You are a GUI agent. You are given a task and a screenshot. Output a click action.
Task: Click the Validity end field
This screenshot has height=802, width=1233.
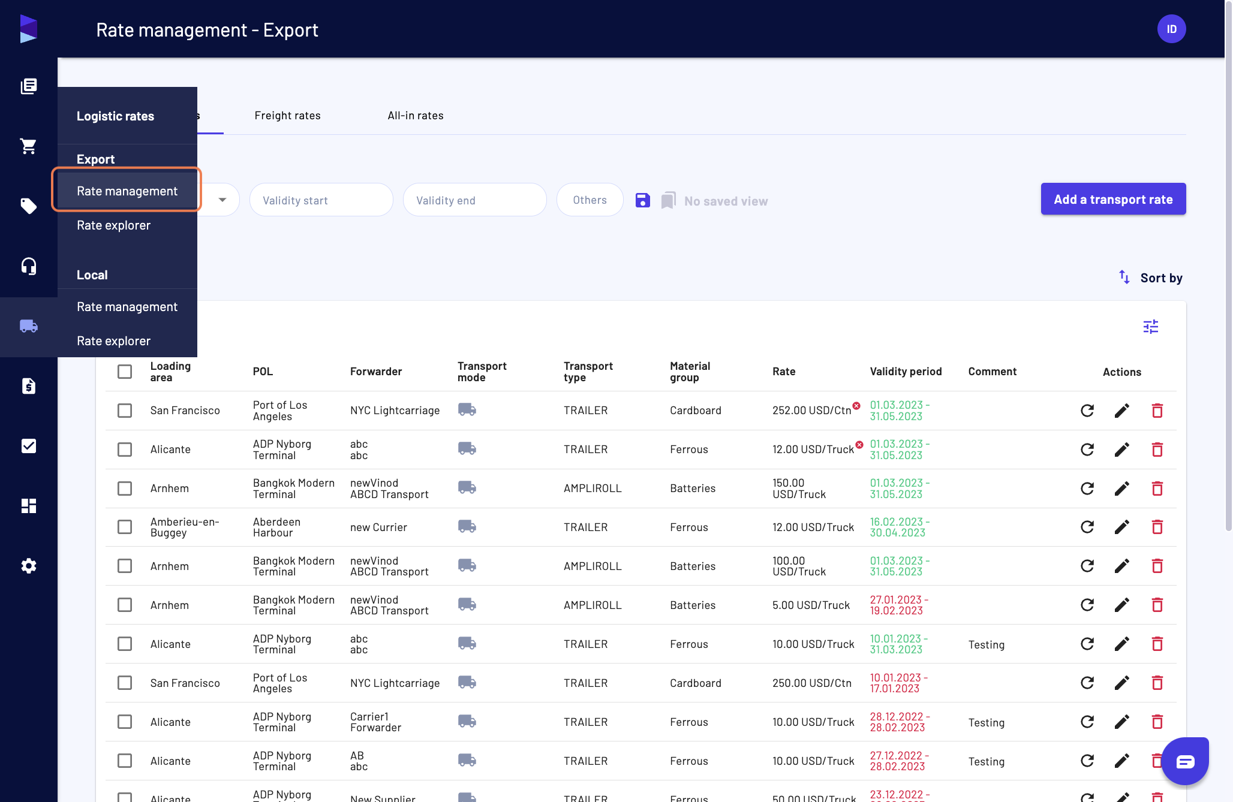(x=475, y=200)
